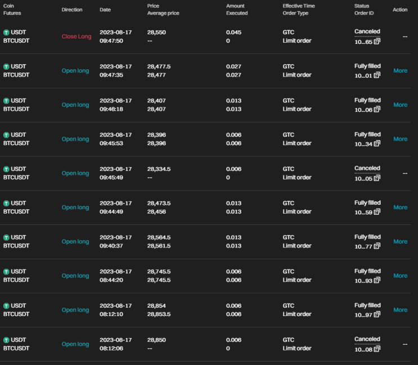
Task: Click the Canceled status of the 09:47:50 order
Action: [367, 31]
